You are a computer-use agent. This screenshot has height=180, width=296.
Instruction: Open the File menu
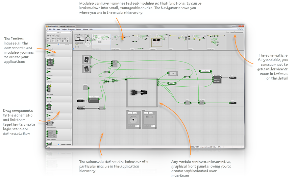(50, 29)
